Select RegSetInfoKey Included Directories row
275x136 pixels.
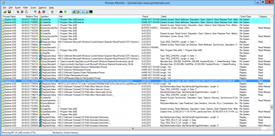[136, 126]
